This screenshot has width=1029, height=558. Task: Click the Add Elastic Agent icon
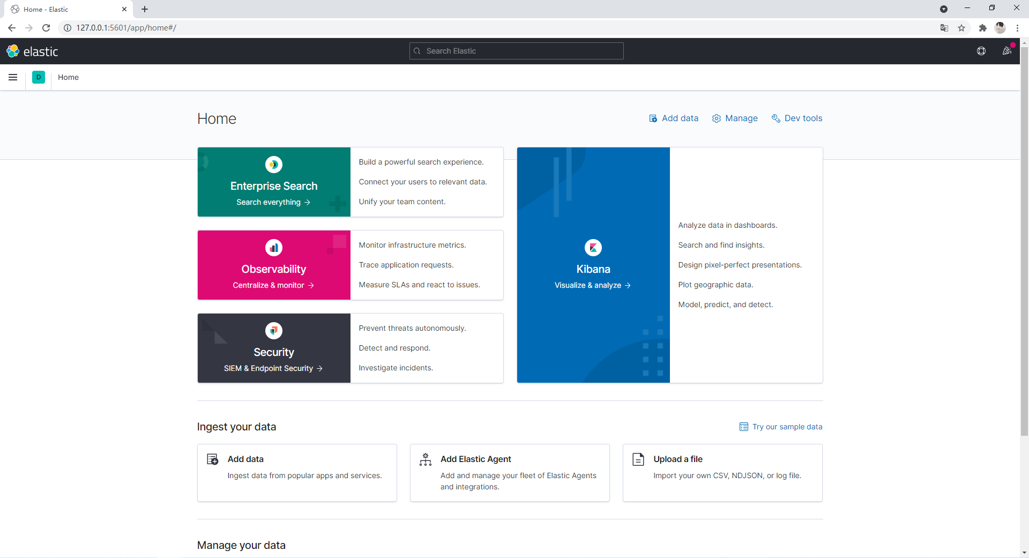(426, 459)
